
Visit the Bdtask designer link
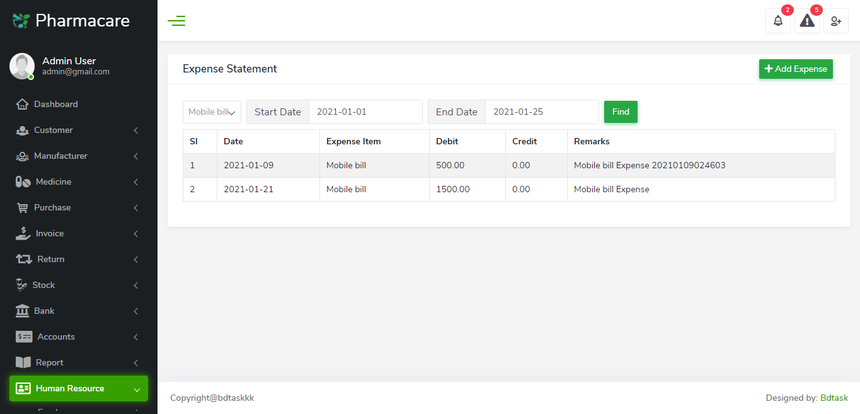tap(834, 398)
